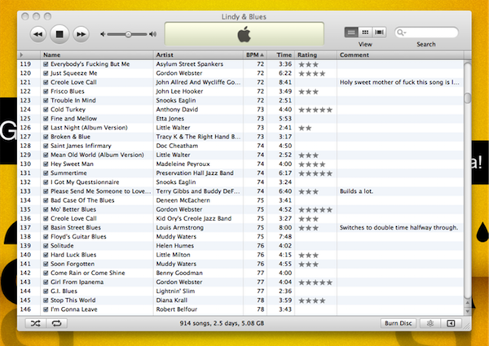Uncheck Girl From Ipanema checkbox
The width and height of the screenshot is (489, 346).
(x=46, y=282)
